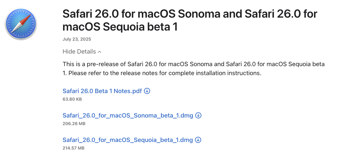Click download icon beside Sonoma beta dmg
This screenshot has width=349, height=156.
[x=198, y=115]
